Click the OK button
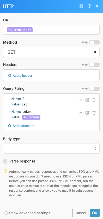 (95, 213)
